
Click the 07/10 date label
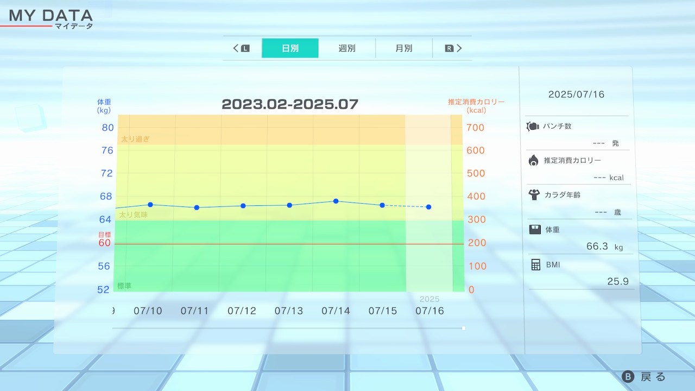pyautogui.click(x=148, y=311)
